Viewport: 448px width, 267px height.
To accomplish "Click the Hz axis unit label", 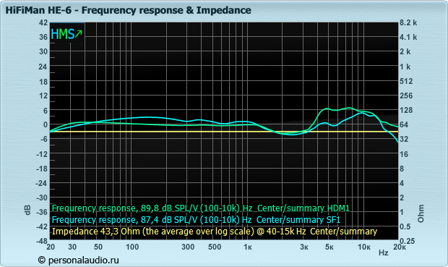I will click(x=383, y=253).
